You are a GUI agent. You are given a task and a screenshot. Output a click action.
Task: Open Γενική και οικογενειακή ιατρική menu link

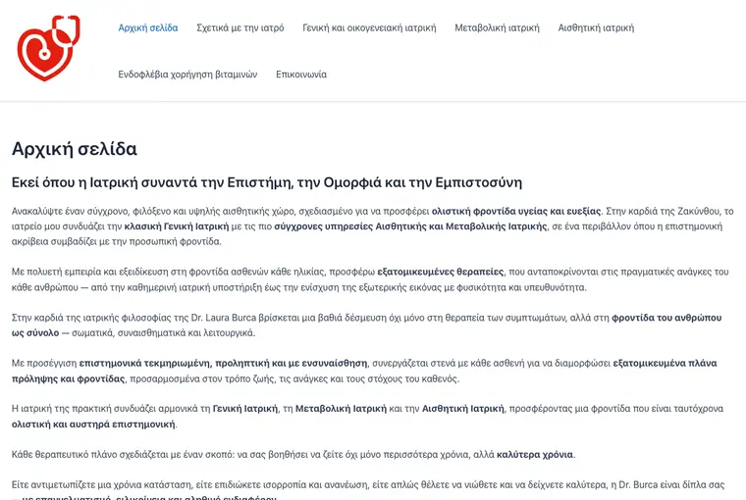pyautogui.click(x=369, y=28)
